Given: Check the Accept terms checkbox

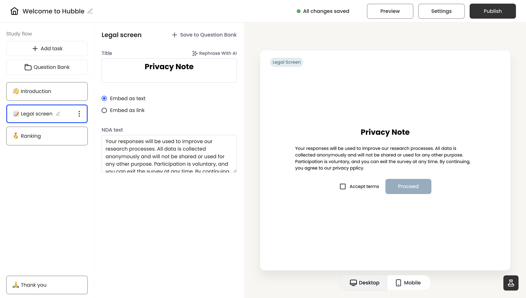Looking at the screenshot, I should coord(343,186).
